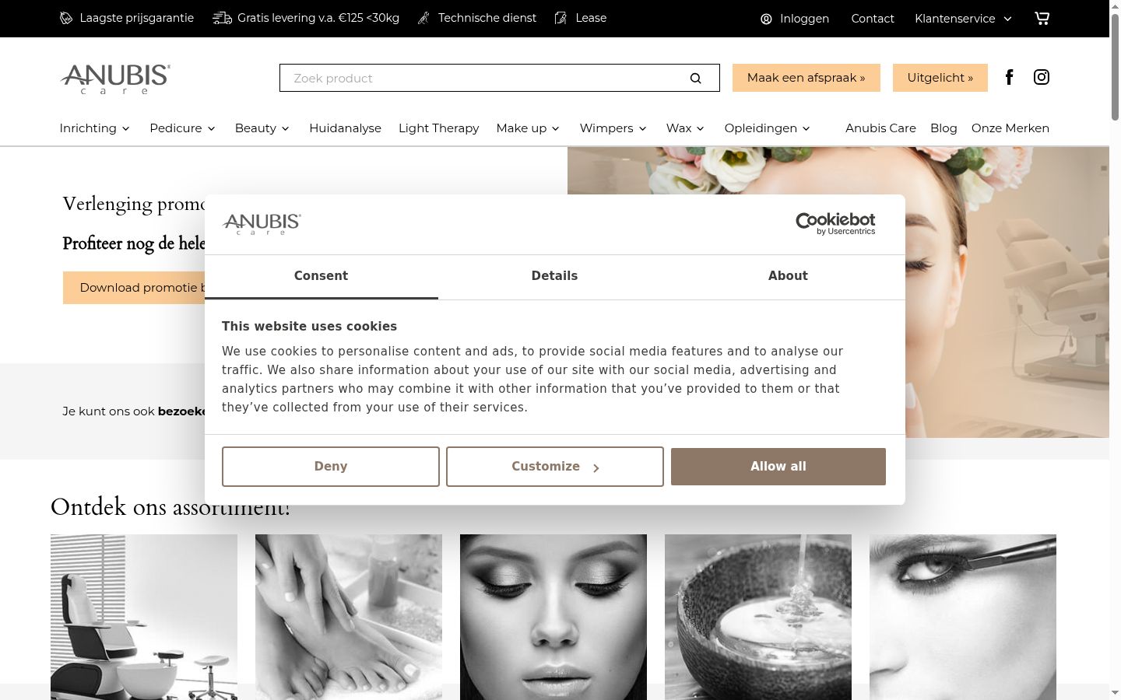Click the delivery truck icon
The width and height of the screenshot is (1121, 700).
pyautogui.click(x=222, y=18)
